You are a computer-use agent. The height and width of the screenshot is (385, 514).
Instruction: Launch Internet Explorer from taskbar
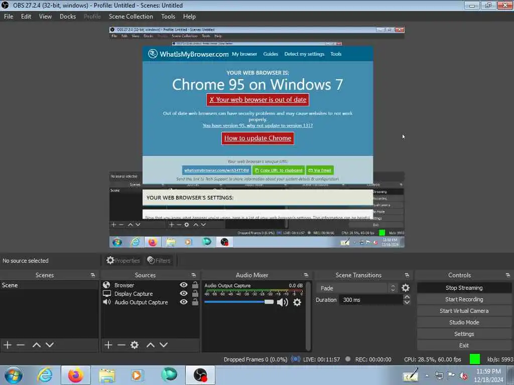pos(45,375)
